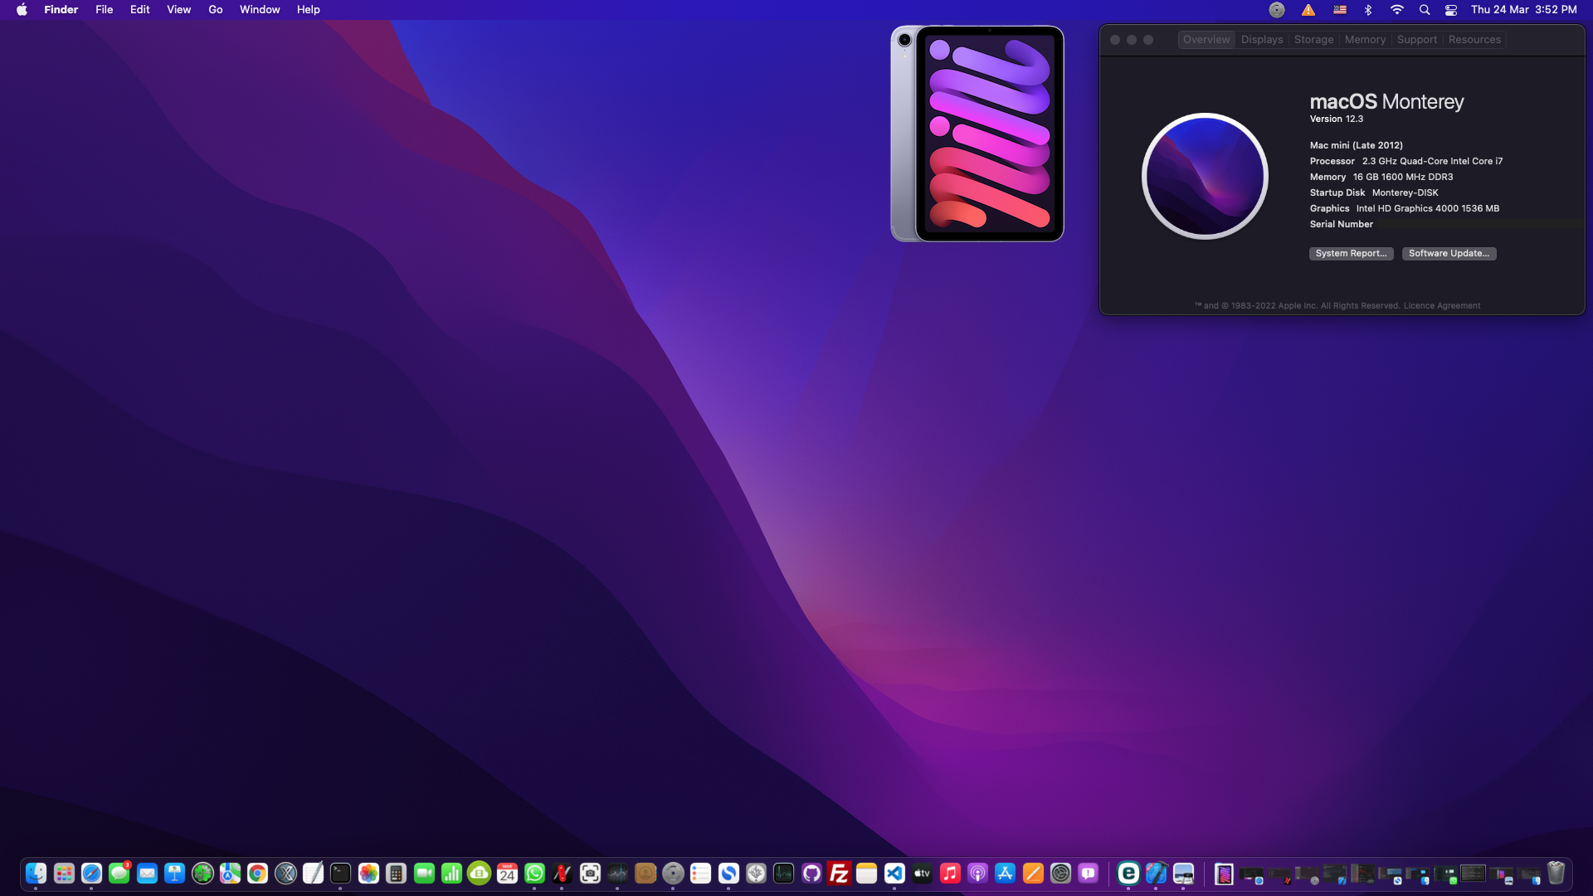Open FaceTime in the Dock

point(424,874)
